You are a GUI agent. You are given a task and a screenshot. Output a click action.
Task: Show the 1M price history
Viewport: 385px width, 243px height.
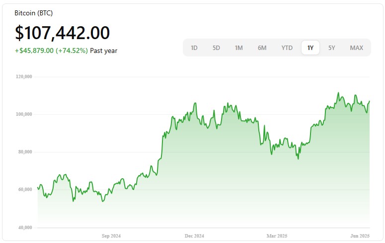click(x=239, y=48)
